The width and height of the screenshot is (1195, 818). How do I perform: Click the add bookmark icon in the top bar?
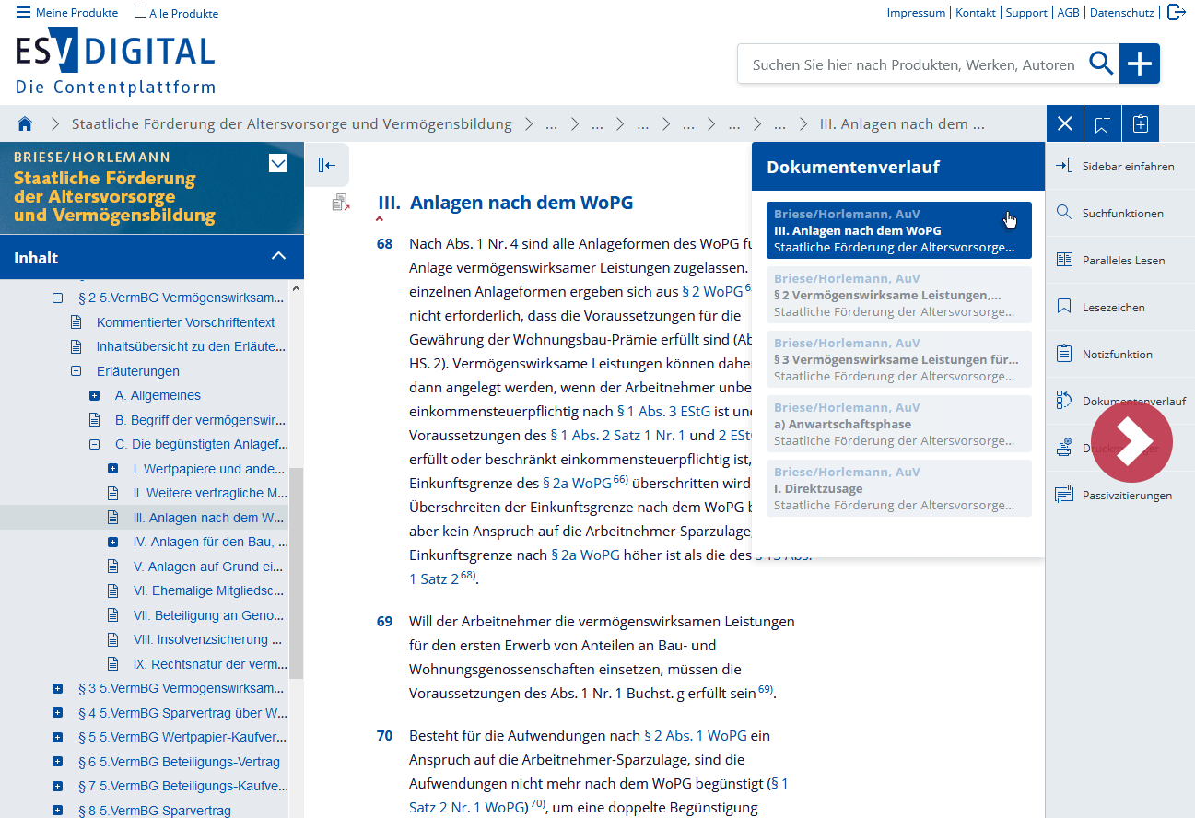(x=1102, y=123)
